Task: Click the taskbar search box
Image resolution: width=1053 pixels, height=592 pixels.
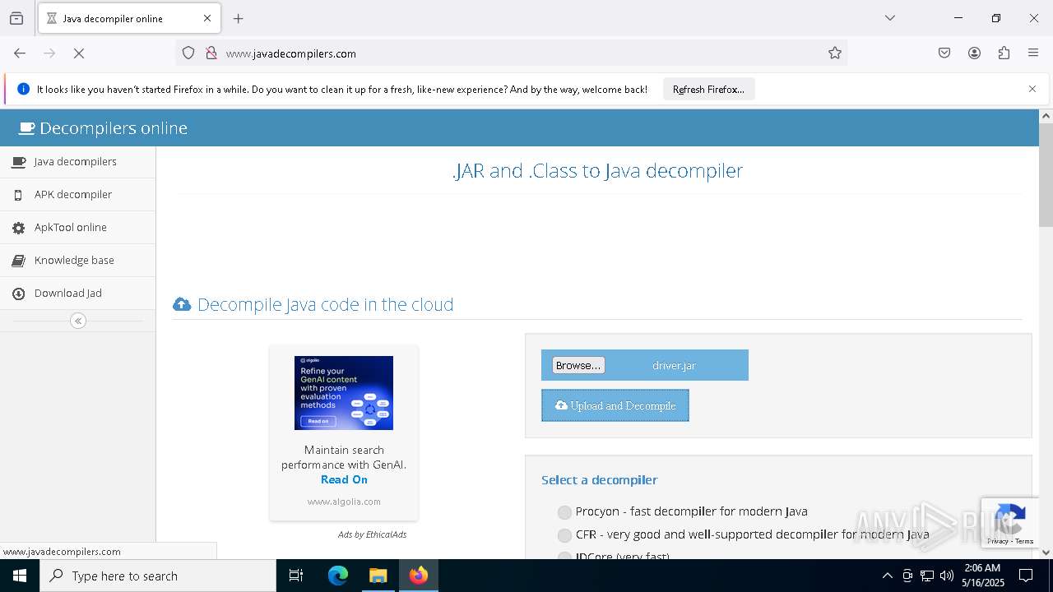Action: (158, 576)
